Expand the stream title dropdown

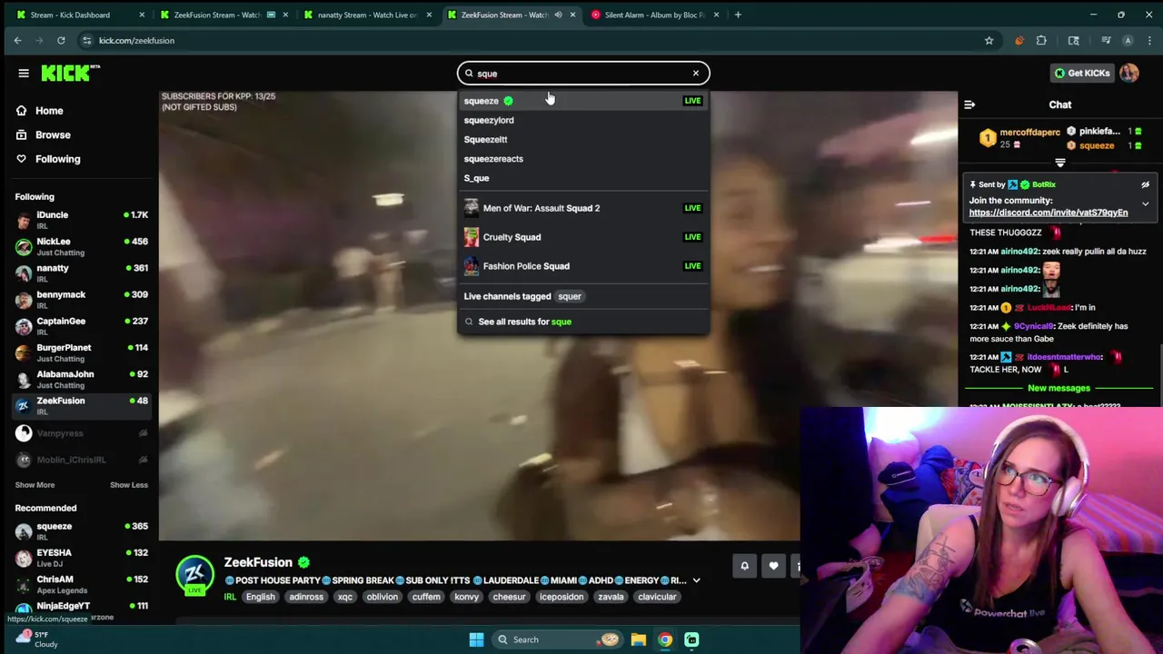[x=696, y=580]
